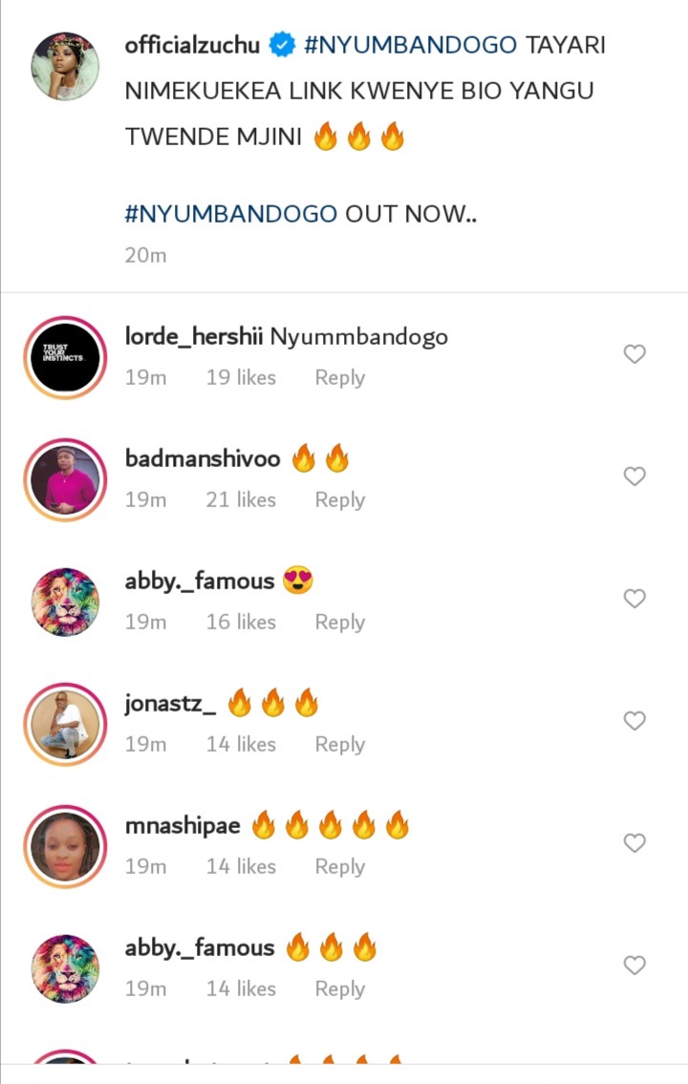Like the heart-eyes comment by abby._famous

(634, 598)
